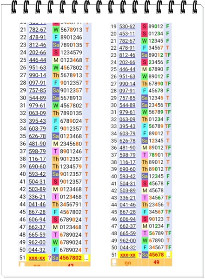Open red xxx-xx link next to 4567802
The image size is (205, 279).
click(37, 258)
